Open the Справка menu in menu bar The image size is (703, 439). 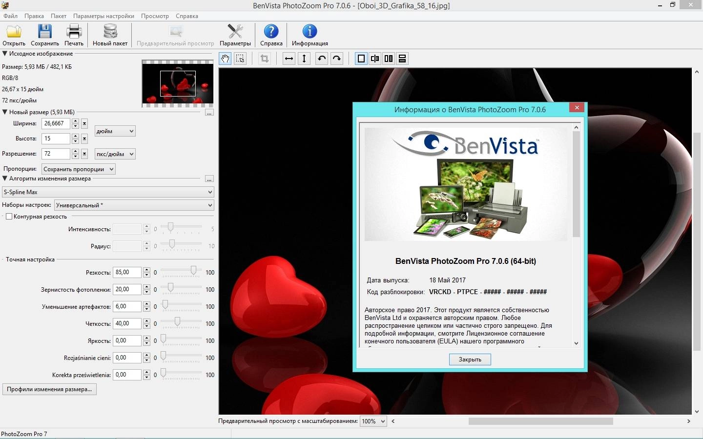[187, 16]
